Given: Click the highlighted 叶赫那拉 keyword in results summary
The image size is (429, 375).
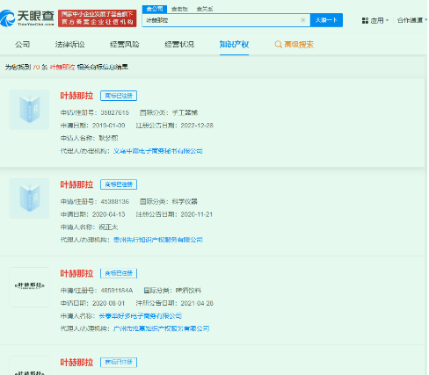Looking at the screenshot, I should (x=62, y=67).
